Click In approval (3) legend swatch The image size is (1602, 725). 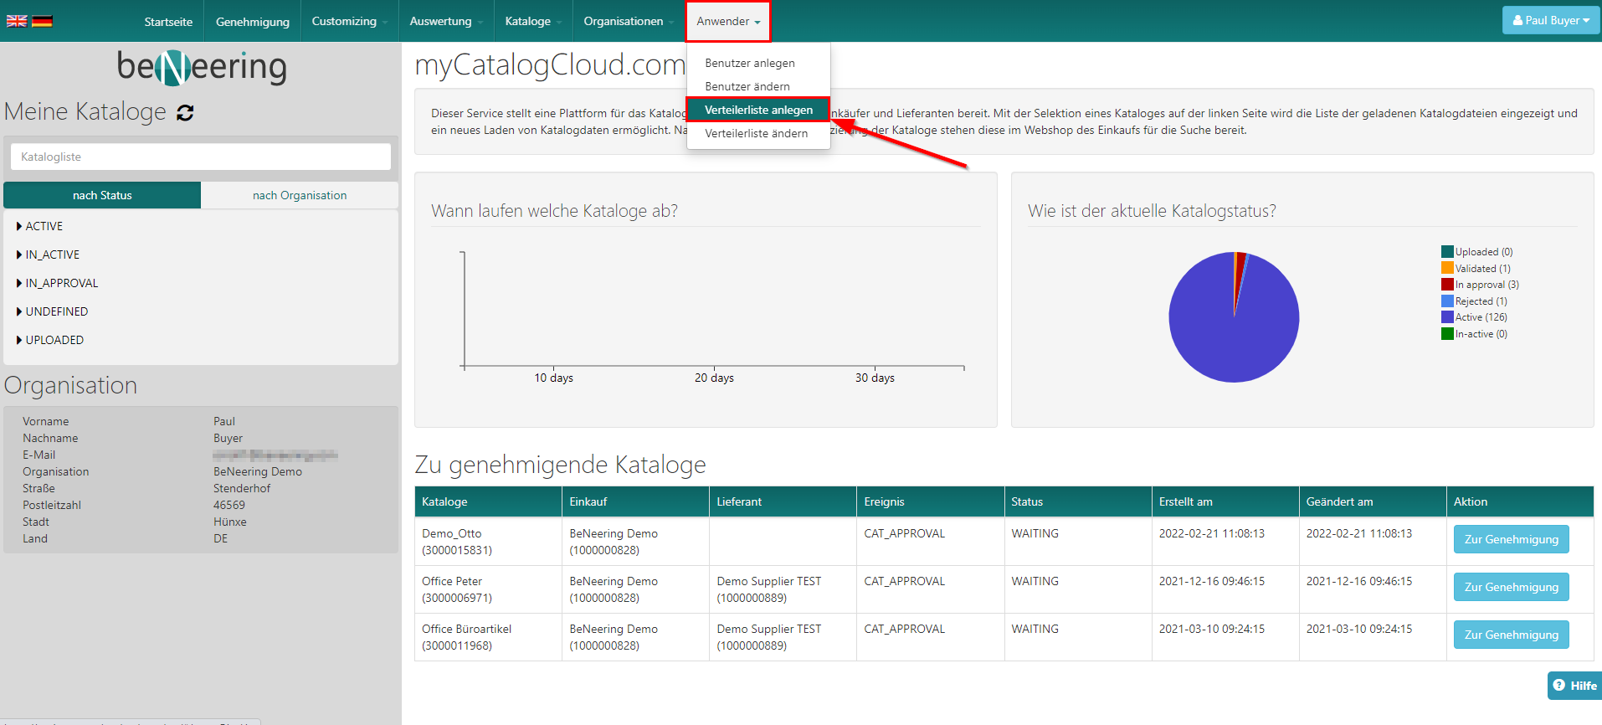(x=1447, y=285)
